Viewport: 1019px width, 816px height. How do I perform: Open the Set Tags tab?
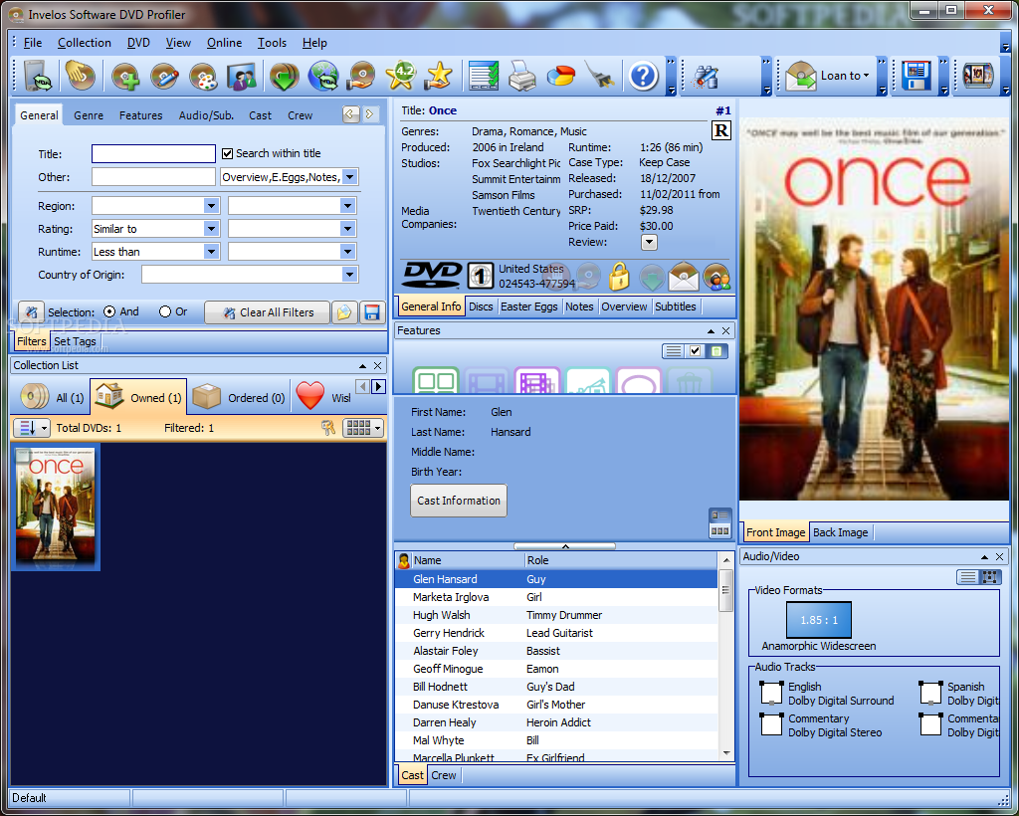pos(75,341)
